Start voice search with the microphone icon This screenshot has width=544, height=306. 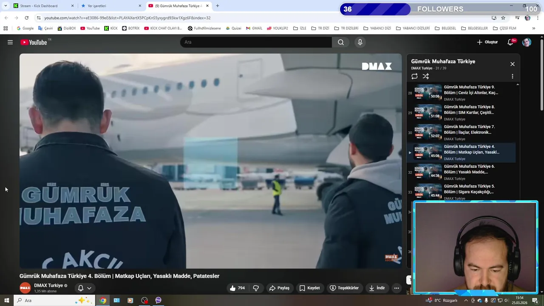360,42
